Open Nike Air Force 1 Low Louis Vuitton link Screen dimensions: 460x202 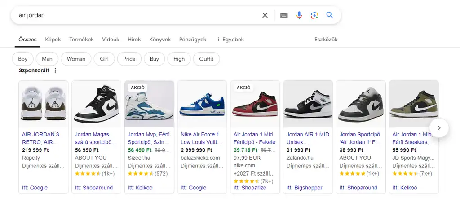[x=202, y=138]
